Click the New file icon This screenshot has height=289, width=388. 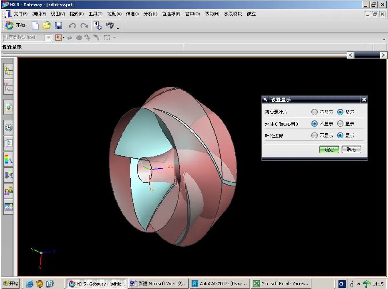pos(35,25)
